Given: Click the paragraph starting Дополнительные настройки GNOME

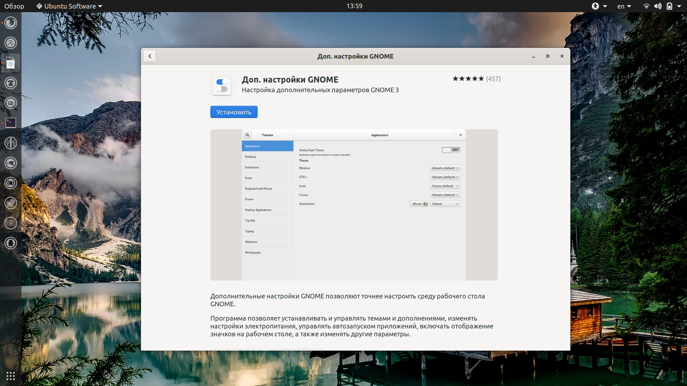Looking at the screenshot, I should coord(348,300).
